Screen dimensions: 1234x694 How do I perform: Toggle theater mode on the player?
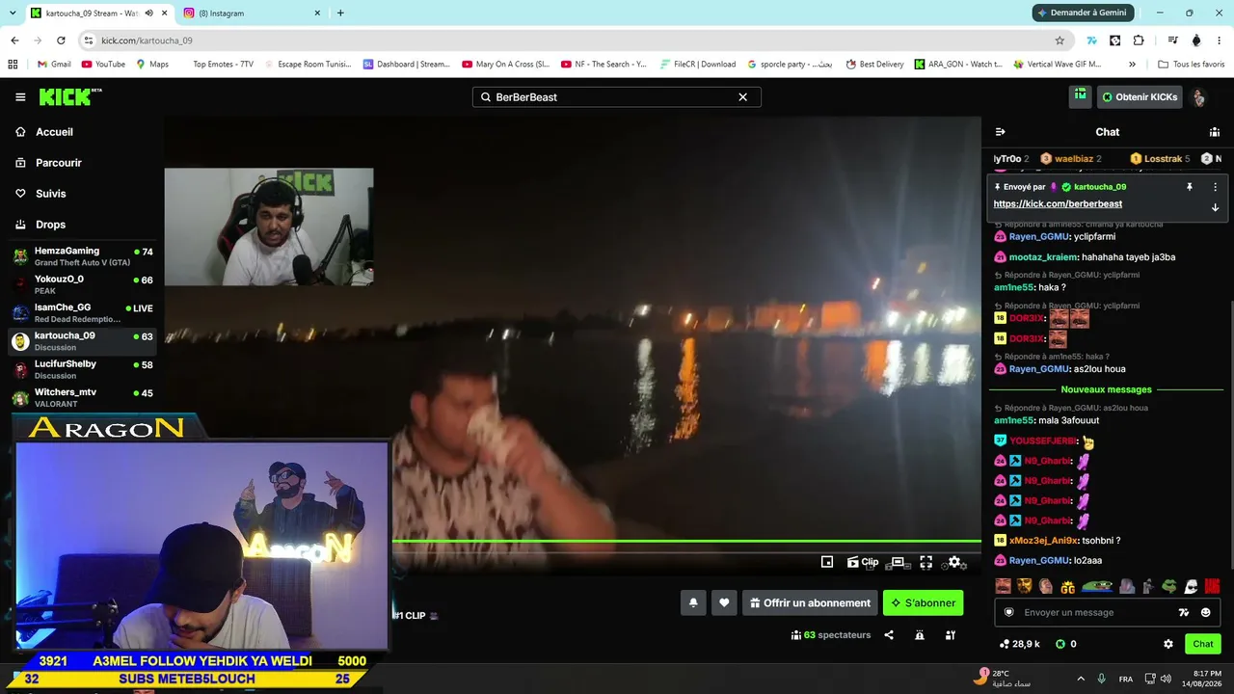(898, 562)
